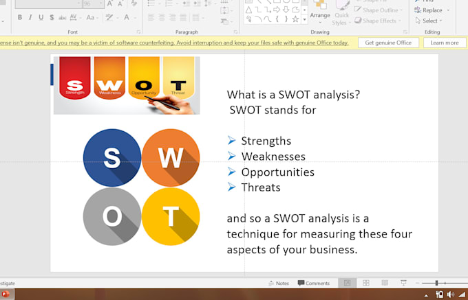Click the zoom slider handle
Image resolution: width=468 pixels, height=300 pixels.
coord(436,283)
